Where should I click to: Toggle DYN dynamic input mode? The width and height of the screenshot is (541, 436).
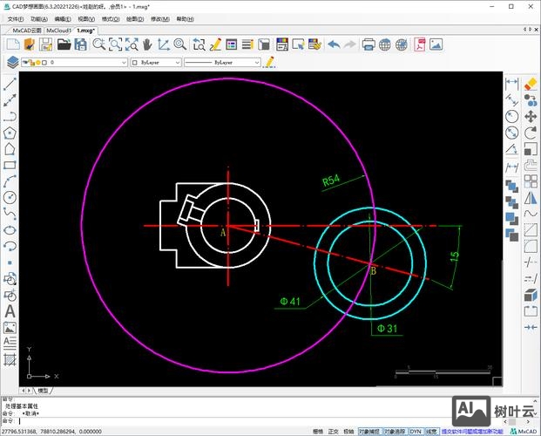[x=416, y=431]
